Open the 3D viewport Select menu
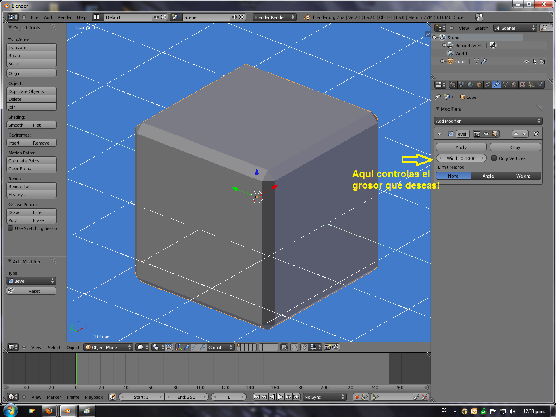 tap(54, 347)
